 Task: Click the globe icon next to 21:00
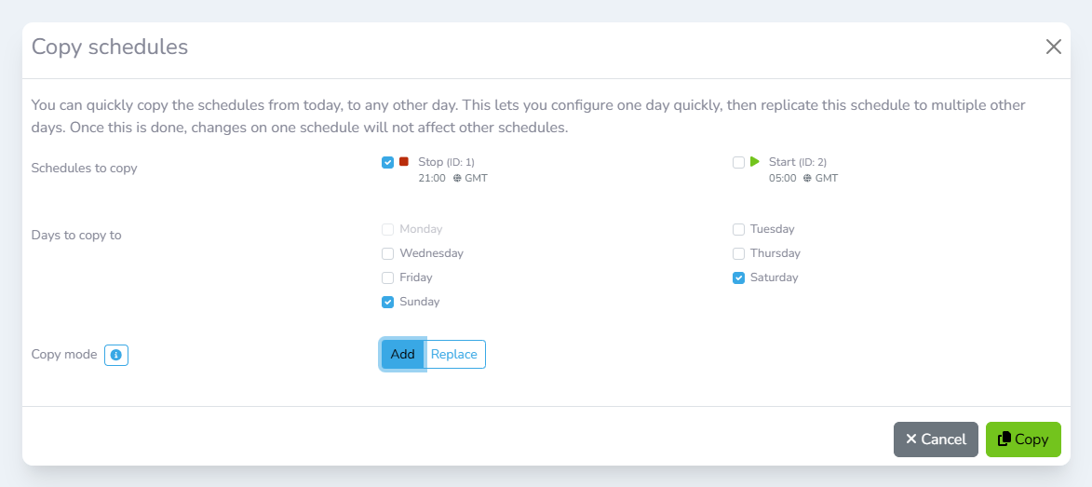coord(457,178)
